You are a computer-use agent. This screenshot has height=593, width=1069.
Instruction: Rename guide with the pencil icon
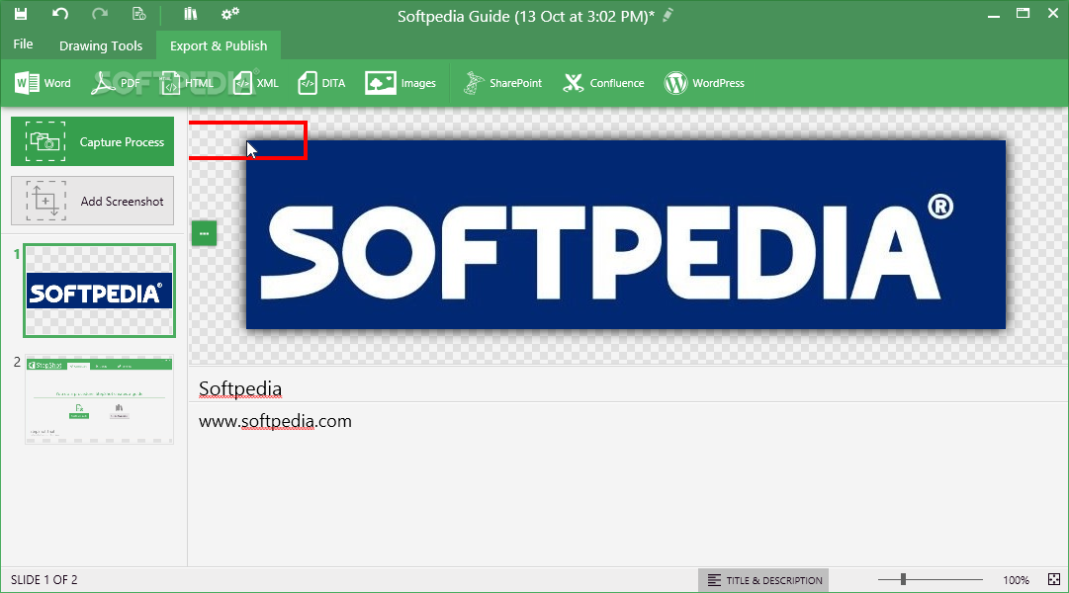[668, 15]
